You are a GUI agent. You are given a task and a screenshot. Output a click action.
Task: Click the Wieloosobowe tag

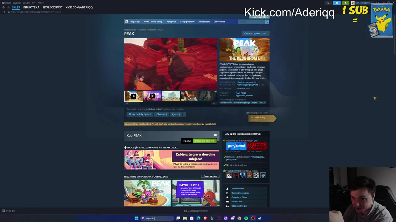pos(226,103)
